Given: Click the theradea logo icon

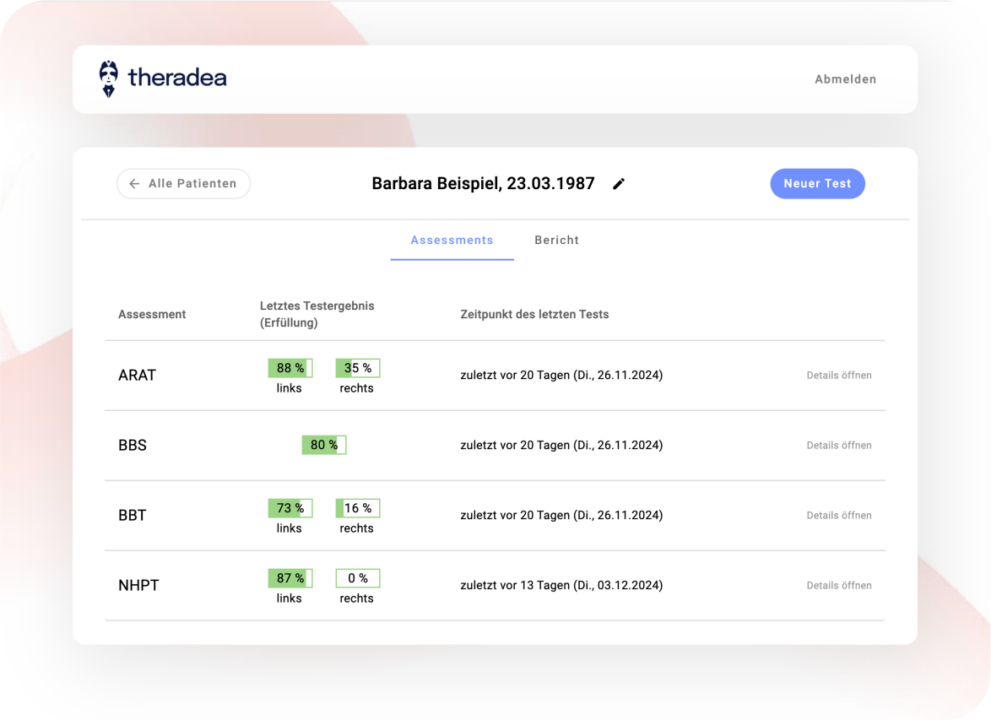Looking at the screenshot, I should click(x=108, y=78).
